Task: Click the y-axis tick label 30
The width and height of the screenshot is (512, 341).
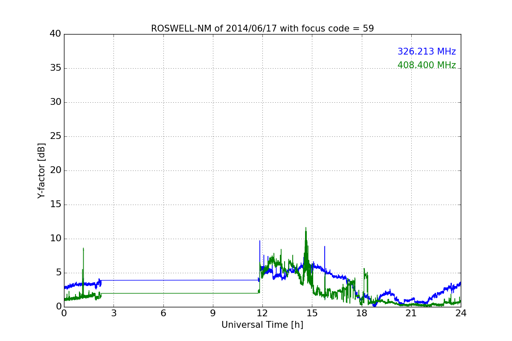Action: [x=55, y=102]
